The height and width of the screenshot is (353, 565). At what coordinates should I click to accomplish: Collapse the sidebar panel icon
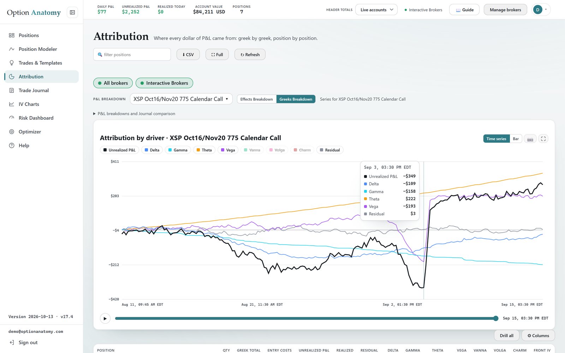click(x=72, y=12)
